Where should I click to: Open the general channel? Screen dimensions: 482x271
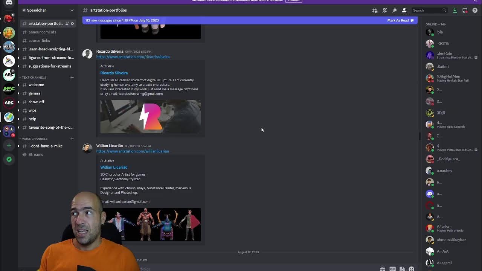(47, 93)
